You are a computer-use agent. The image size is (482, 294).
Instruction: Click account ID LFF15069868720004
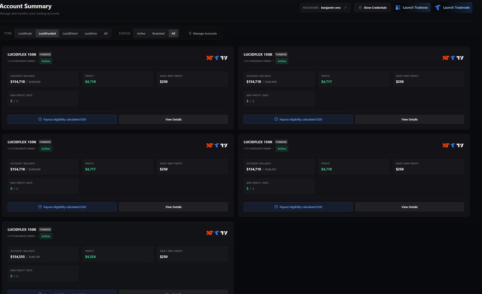(257, 149)
